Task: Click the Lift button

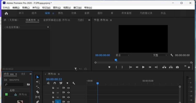Action: coord(164,67)
